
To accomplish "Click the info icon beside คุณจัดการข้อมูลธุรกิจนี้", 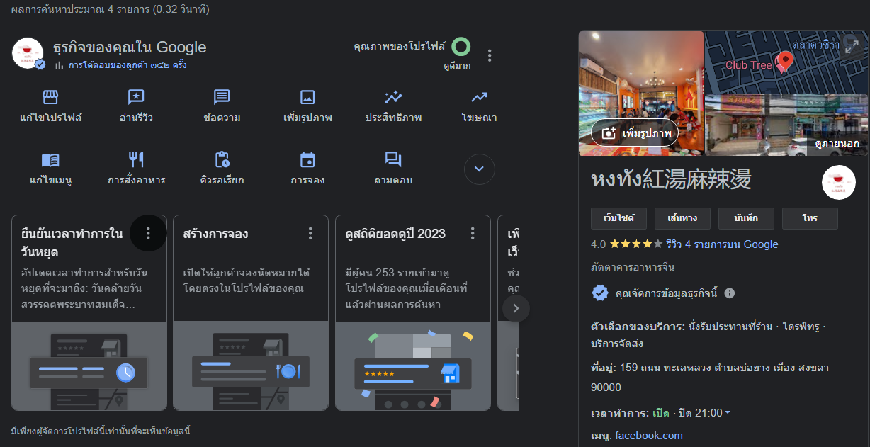I will pos(730,293).
